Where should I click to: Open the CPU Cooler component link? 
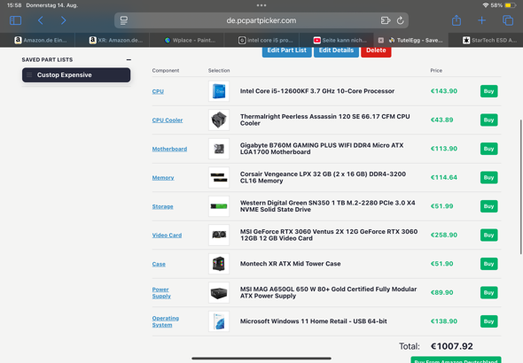point(168,120)
